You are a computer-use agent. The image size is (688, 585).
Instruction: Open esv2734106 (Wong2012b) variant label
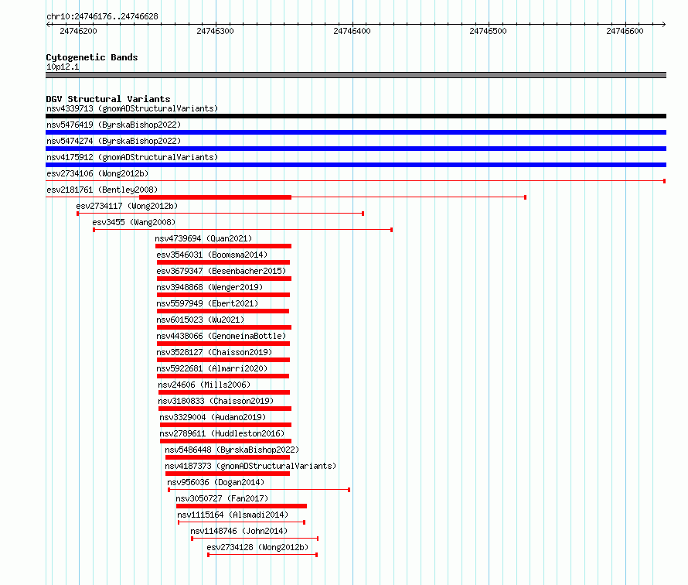(x=97, y=173)
